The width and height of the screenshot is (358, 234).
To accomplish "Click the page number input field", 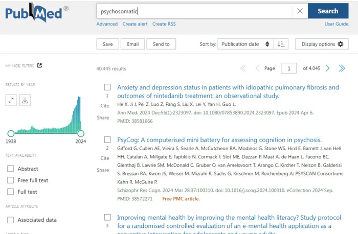I will (289, 68).
